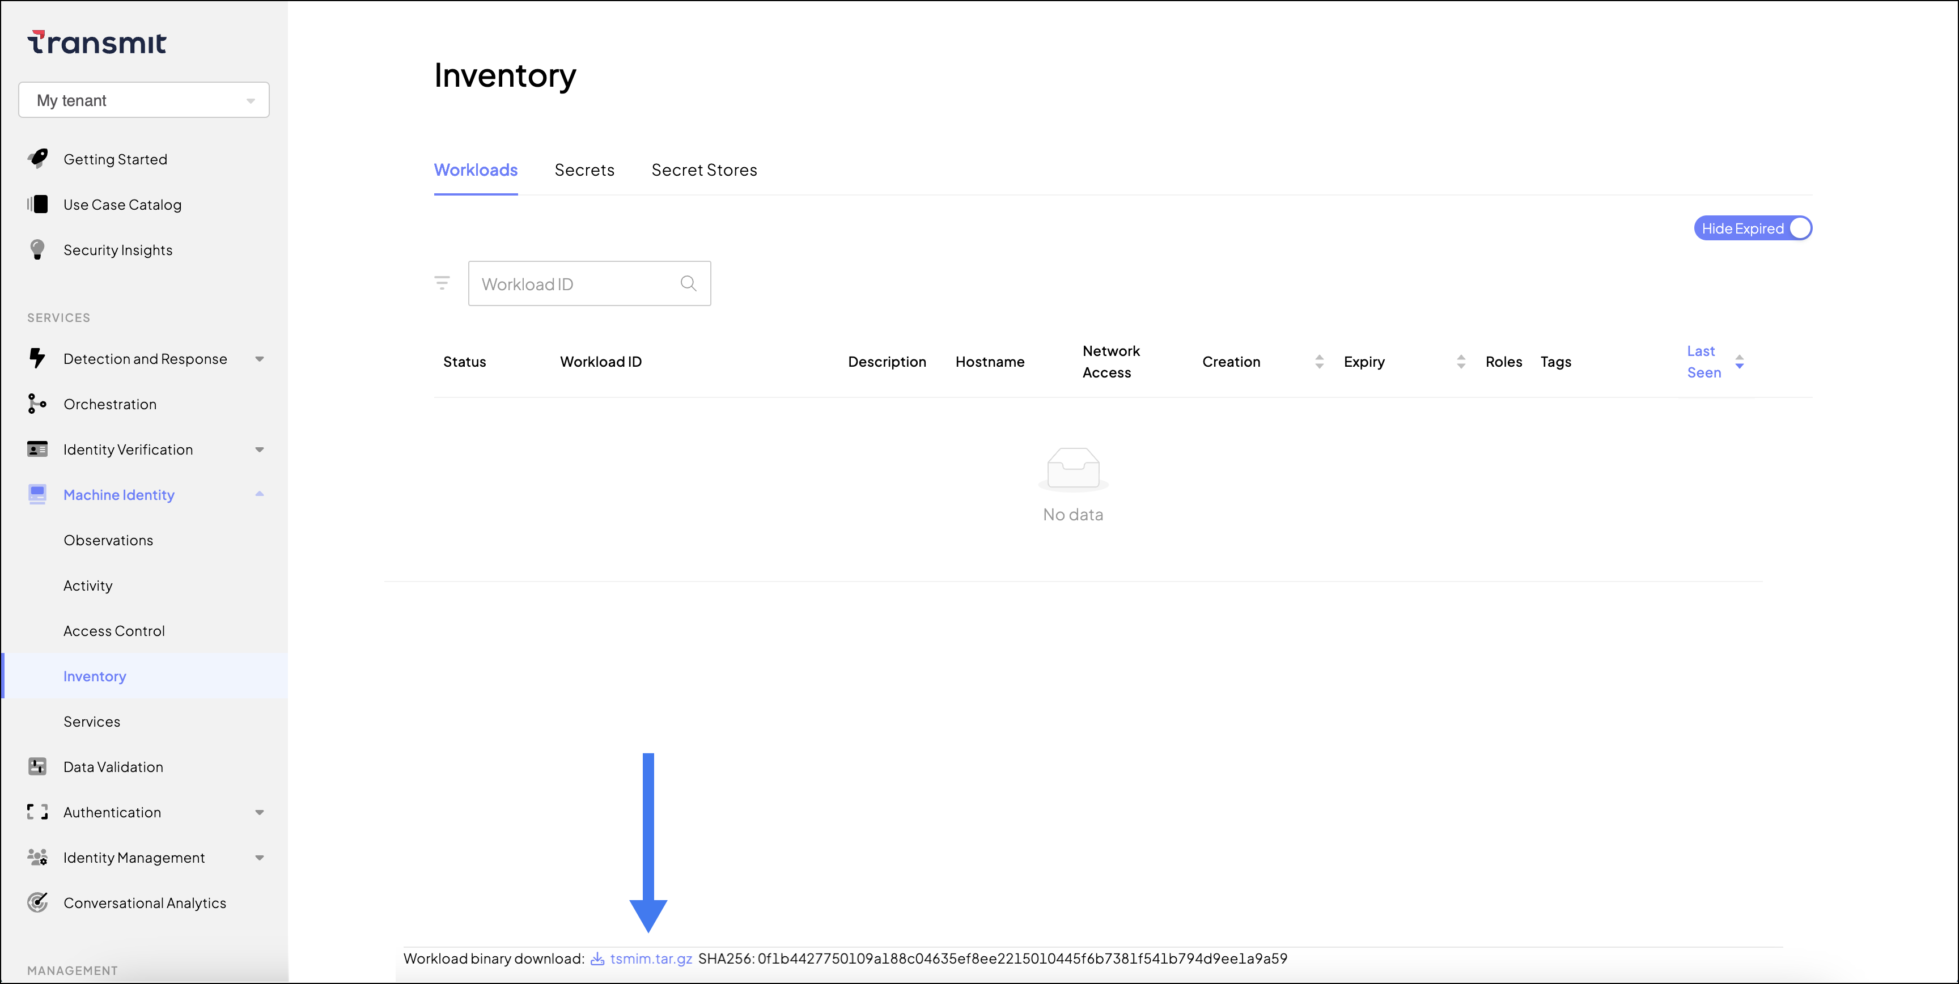Click the Getting Started rocket icon
Viewport: 1959px width, 984px height.
tap(37, 158)
